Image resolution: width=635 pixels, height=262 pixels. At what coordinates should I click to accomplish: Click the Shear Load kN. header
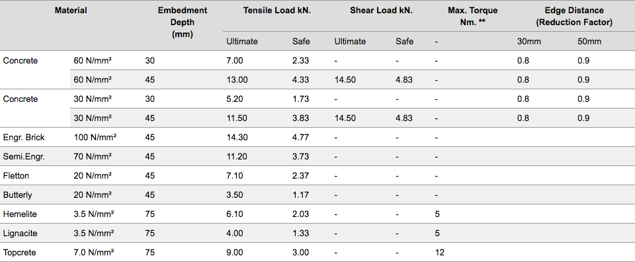click(381, 11)
